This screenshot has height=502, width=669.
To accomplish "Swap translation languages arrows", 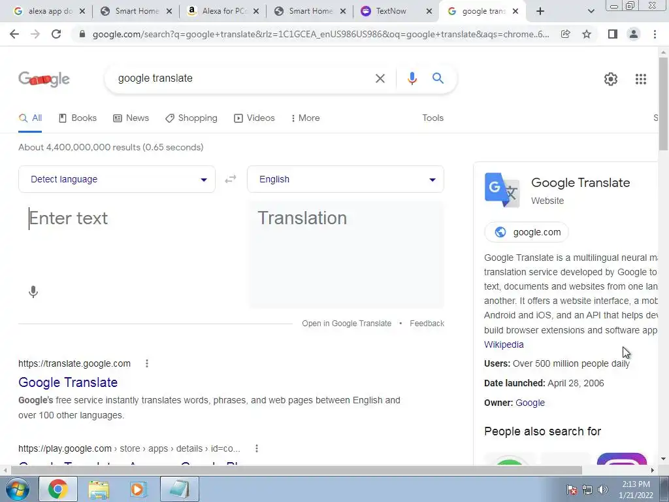I will coord(231,179).
